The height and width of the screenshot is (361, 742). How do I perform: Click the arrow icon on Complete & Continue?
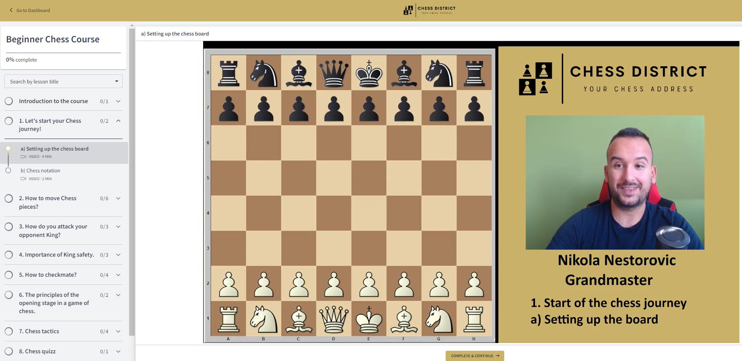click(497, 356)
